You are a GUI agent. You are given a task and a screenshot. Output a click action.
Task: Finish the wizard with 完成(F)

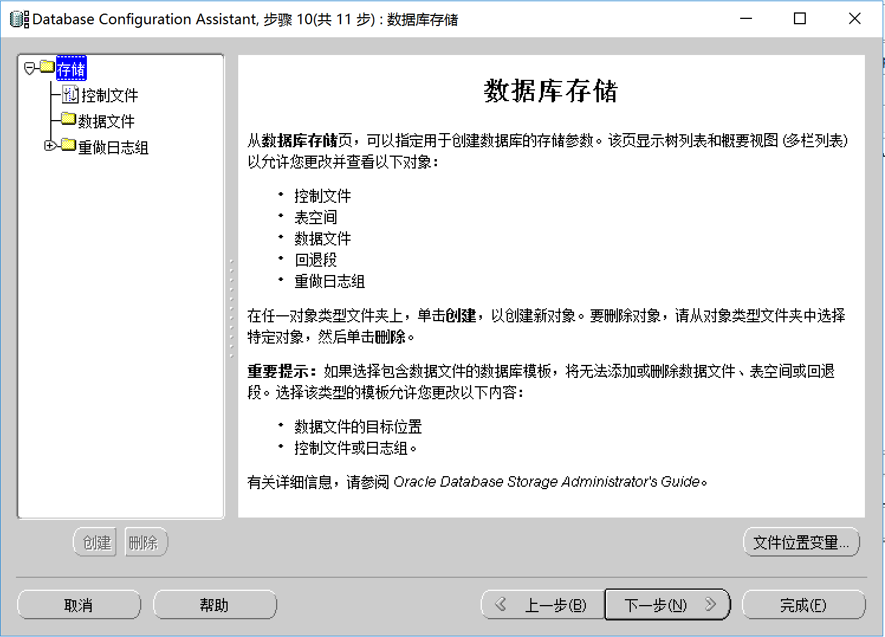[803, 605]
